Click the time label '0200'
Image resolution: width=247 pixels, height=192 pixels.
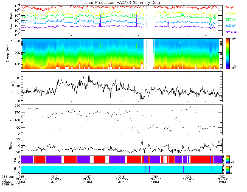[x=55, y=182]
